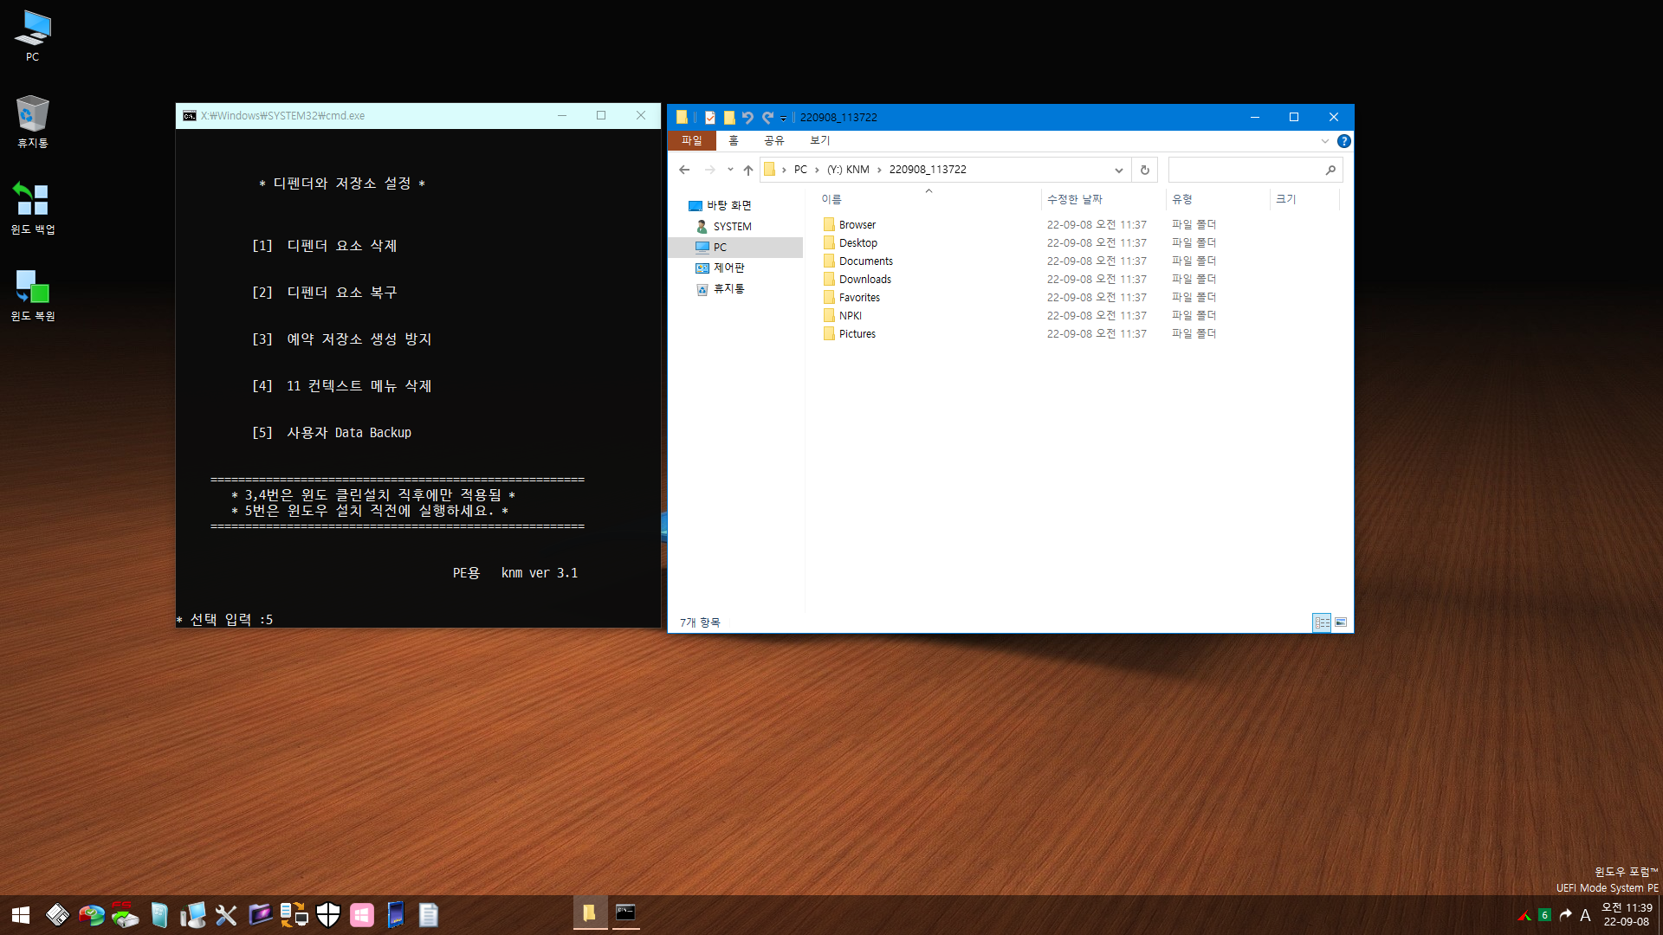Switch to large icons view layout button

(x=1341, y=622)
